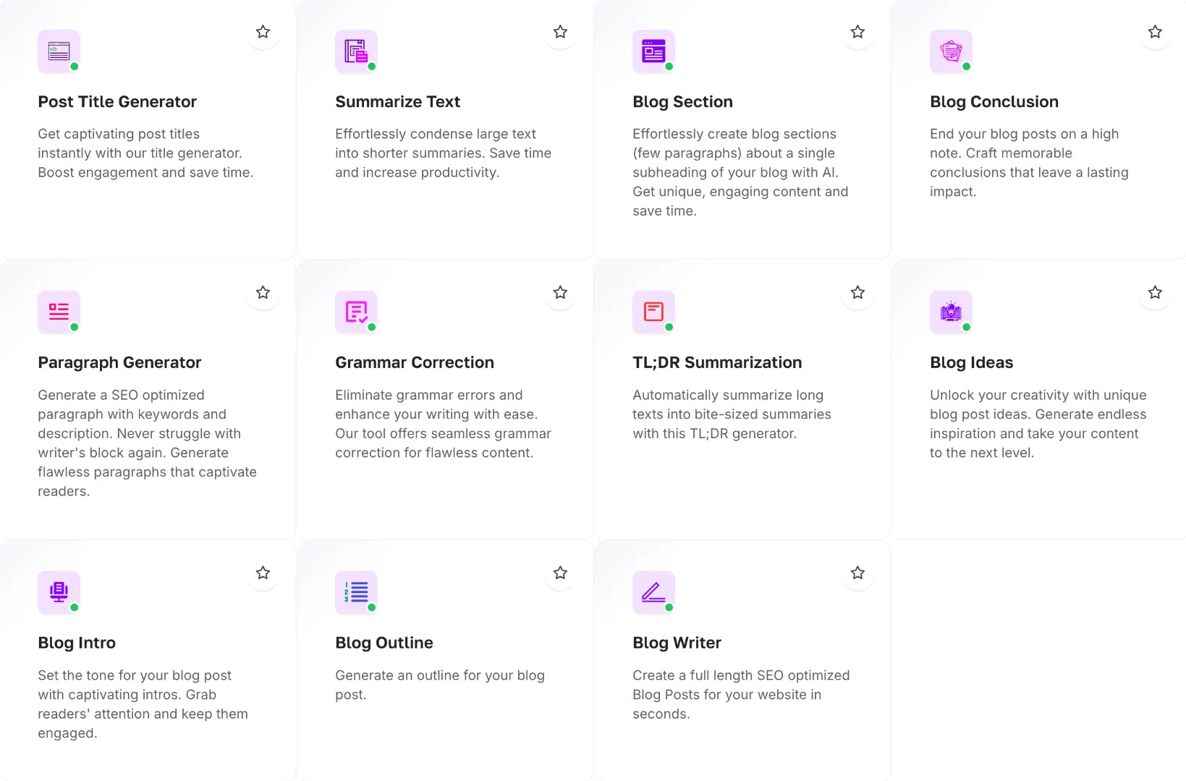Toggle the Blog Intro favorite star
The height and width of the screenshot is (781, 1186).
click(x=263, y=573)
